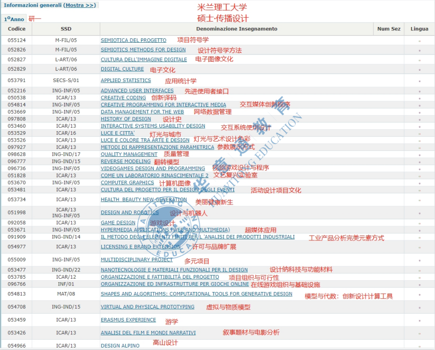435x350 pixels.
Task: Open MULTIDISCIPLINARY PROJECT course link
Action: pyautogui.click(x=137, y=260)
